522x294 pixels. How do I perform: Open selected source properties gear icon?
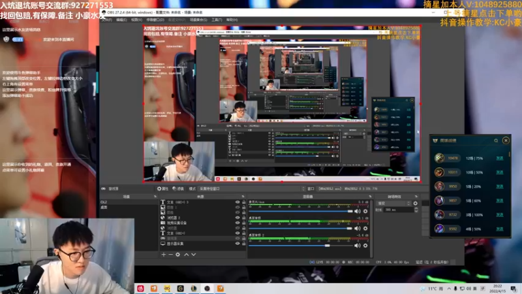[x=177, y=255]
